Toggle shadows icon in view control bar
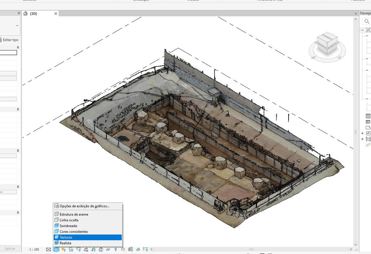This screenshot has width=371, height=254. coord(71,250)
